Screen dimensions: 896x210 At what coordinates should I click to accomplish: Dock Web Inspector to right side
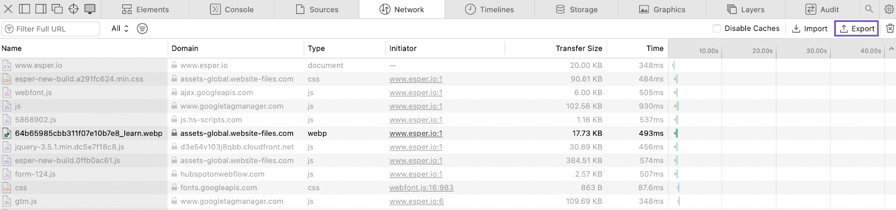coord(40,9)
